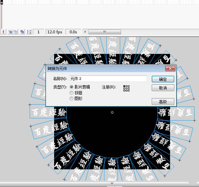This screenshot has height=187, width=199.
Task: Select the 影片剪辑 type radio button
Action: (71, 87)
